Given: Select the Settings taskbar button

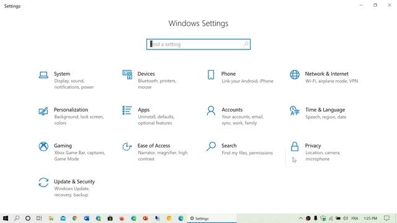Looking at the screenshot, I should point(212,218).
